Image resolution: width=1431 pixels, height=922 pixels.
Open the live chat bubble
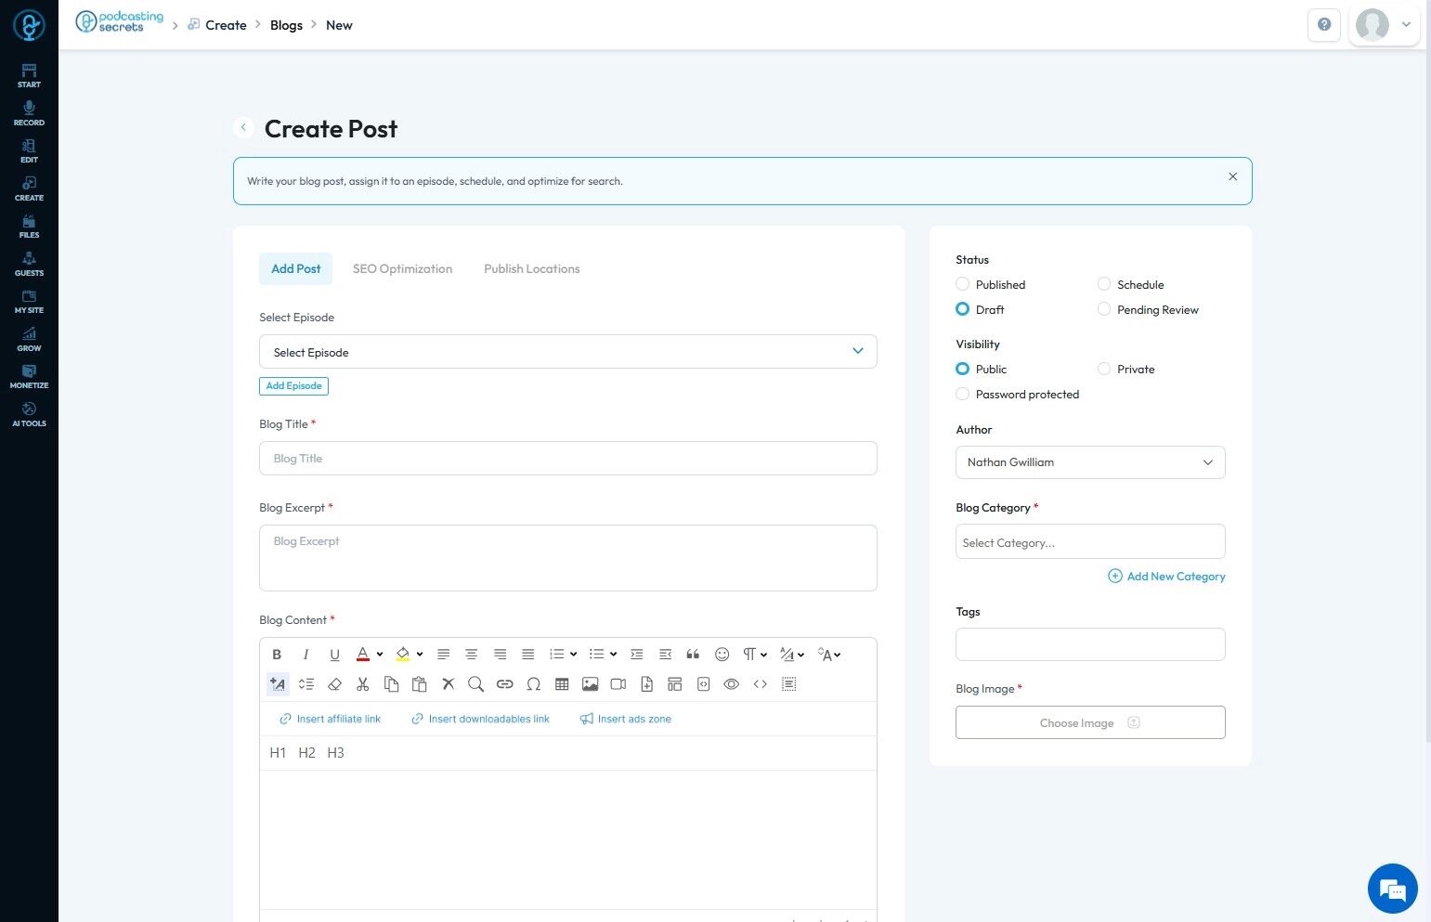[x=1392, y=889]
